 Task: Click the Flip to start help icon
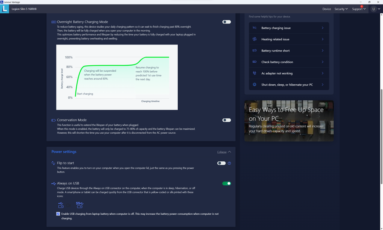point(229,163)
